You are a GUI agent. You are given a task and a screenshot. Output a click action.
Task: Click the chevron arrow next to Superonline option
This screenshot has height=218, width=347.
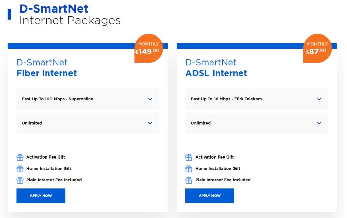150,99
